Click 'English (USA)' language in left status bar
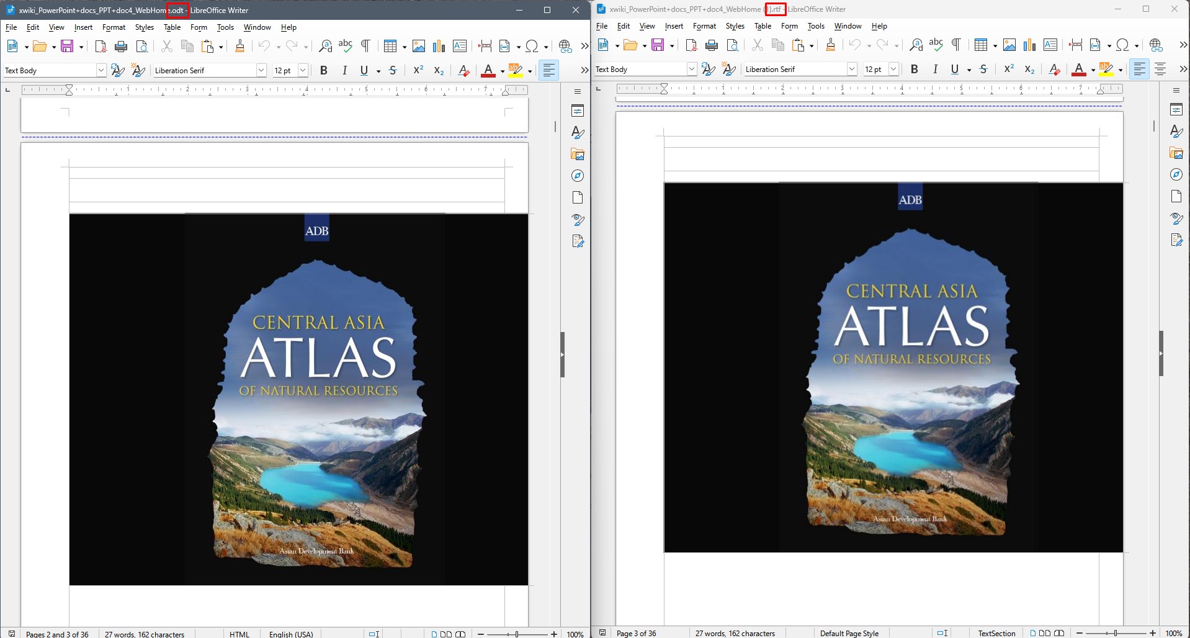The image size is (1190, 638). tap(291, 634)
